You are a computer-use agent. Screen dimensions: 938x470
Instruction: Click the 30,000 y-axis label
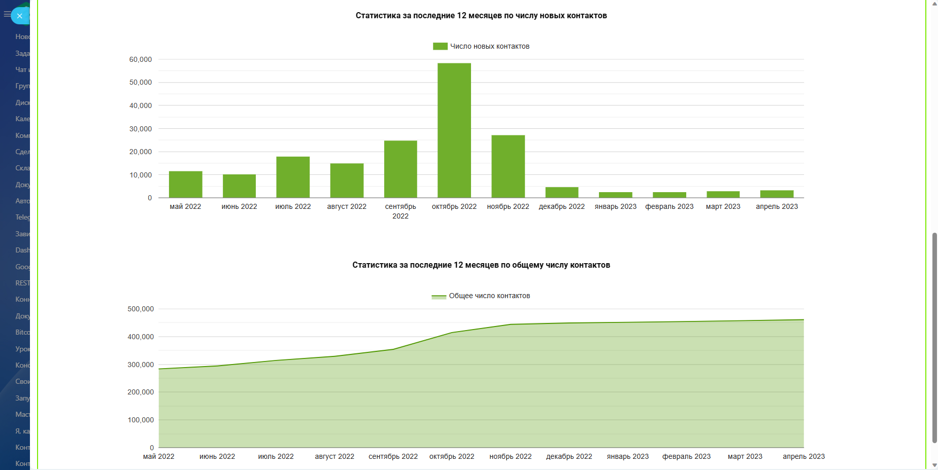[x=141, y=129]
